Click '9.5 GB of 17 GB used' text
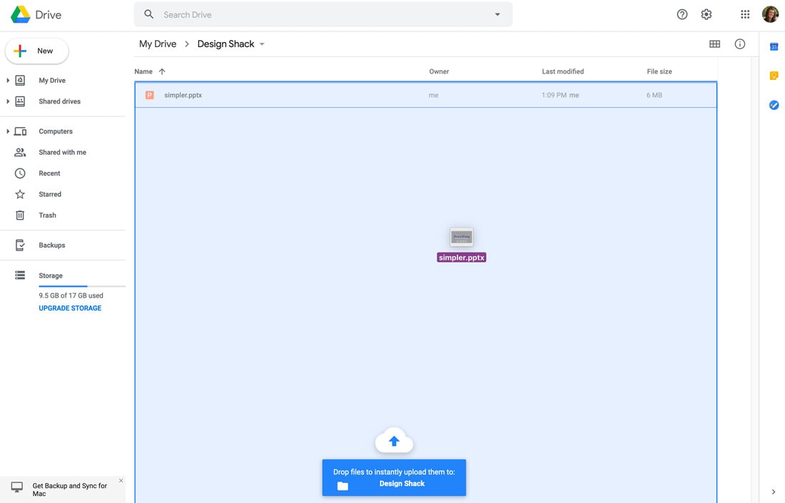 (x=71, y=295)
